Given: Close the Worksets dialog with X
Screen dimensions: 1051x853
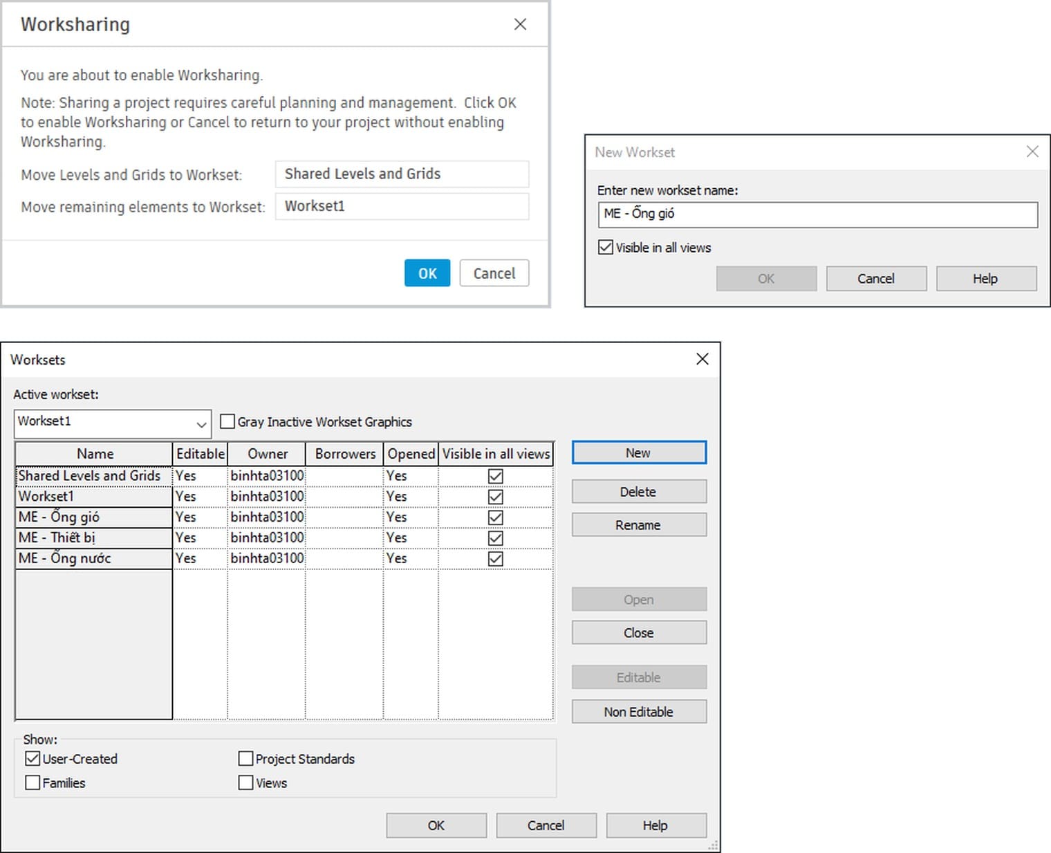Looking at the screenshot, I should pos(703,359).
